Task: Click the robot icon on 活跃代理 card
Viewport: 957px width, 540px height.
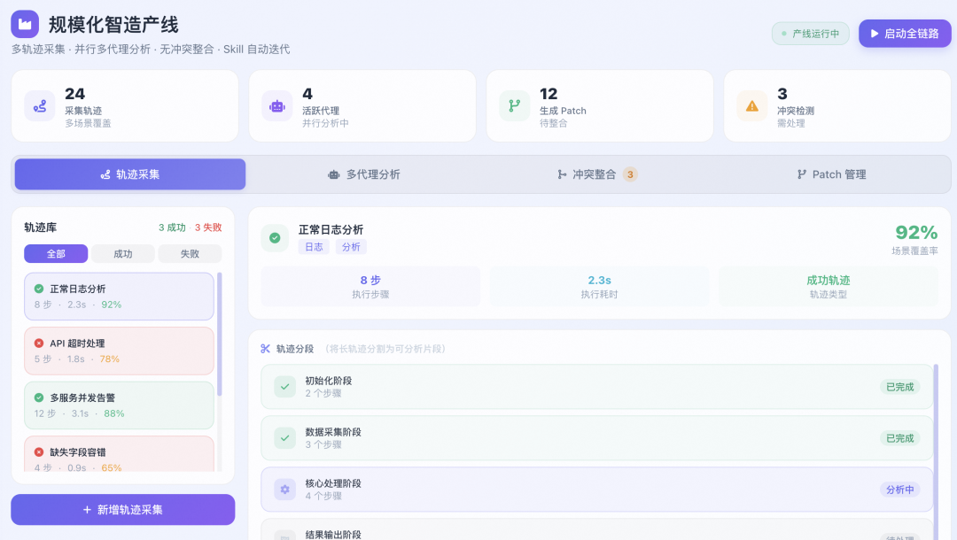Action: tap(277, 106)
